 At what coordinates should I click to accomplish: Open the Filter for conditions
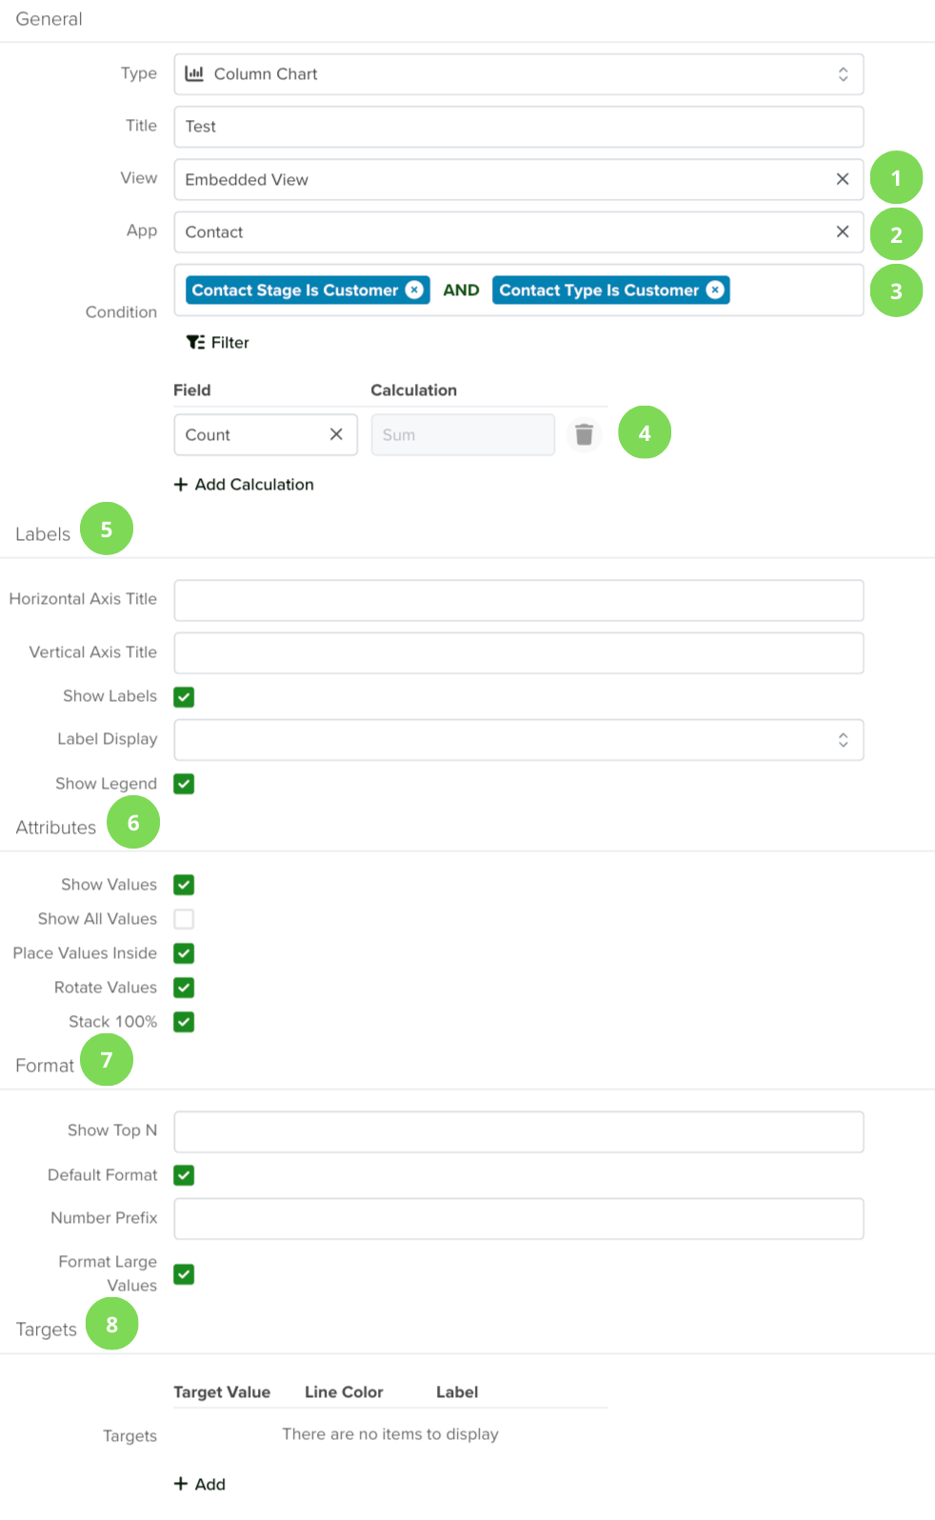pos(218,342)
